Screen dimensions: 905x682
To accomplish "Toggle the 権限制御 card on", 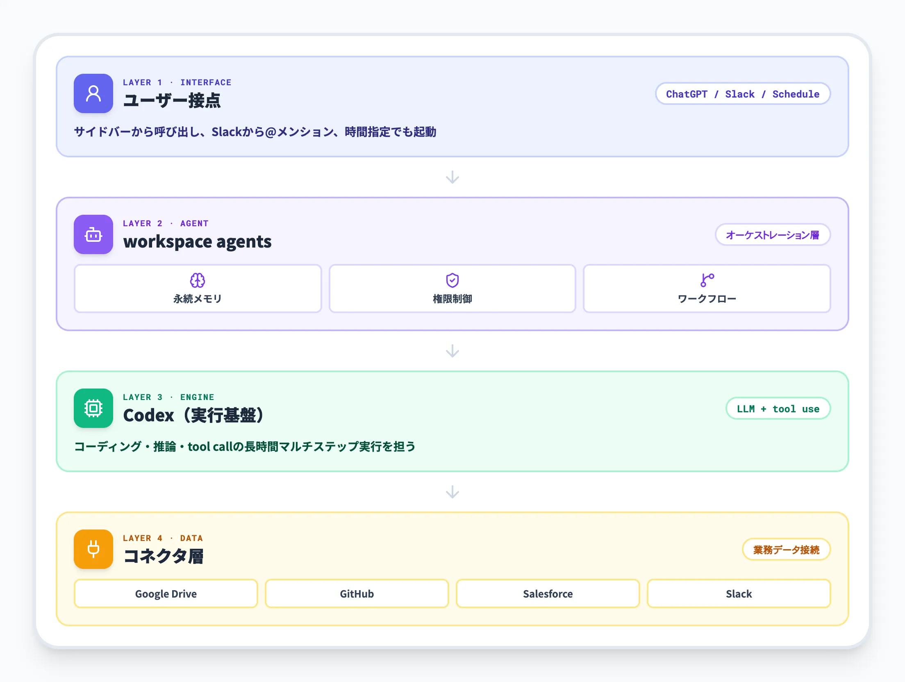I will tap(452, 289).
